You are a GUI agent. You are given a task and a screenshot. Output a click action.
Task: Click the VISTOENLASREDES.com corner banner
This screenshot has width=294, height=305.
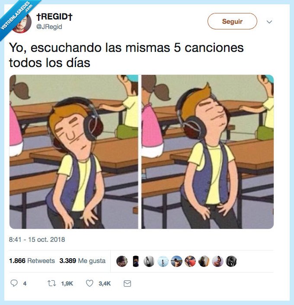click(x=16, y=16)
